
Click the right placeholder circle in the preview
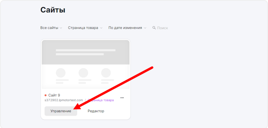(x=106, y=73)
